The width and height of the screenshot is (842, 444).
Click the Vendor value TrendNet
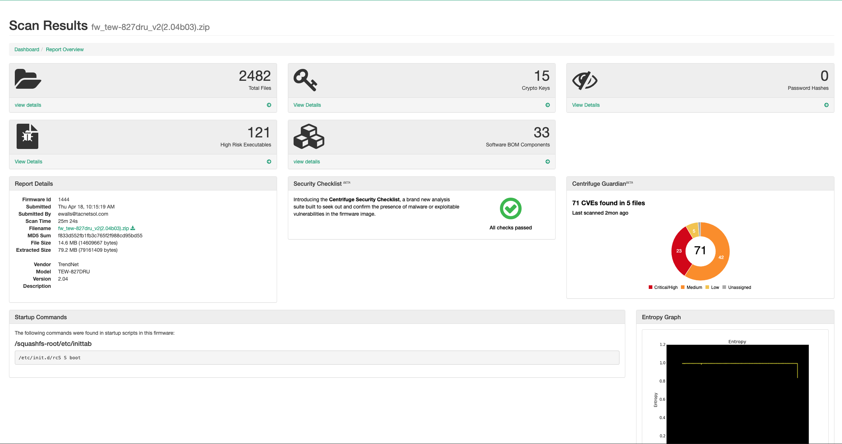pyautogui.click(x=68, y=264)
